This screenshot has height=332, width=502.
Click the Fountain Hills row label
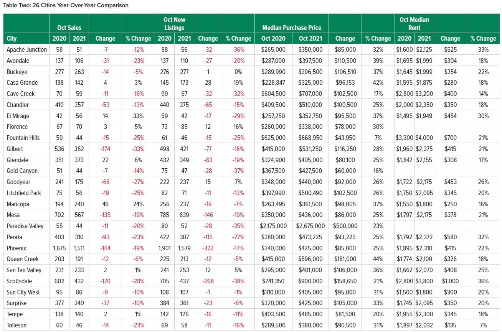(x=23, y=138)
